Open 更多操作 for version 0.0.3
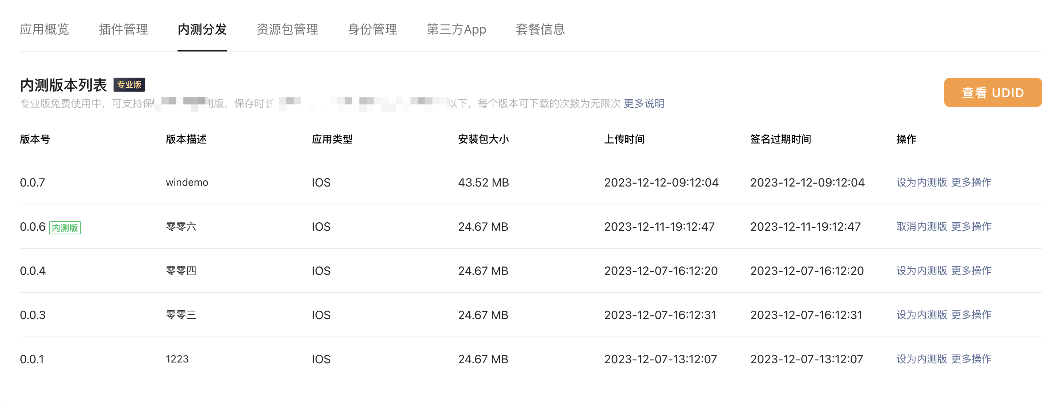 coord(971,315)
